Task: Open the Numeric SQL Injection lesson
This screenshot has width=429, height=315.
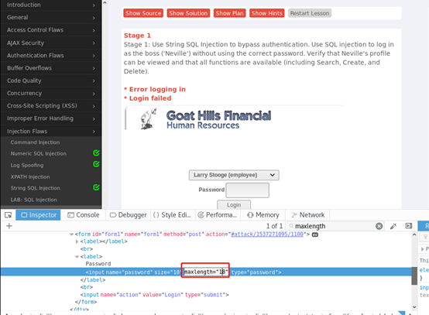Action: tap(38, 153)
